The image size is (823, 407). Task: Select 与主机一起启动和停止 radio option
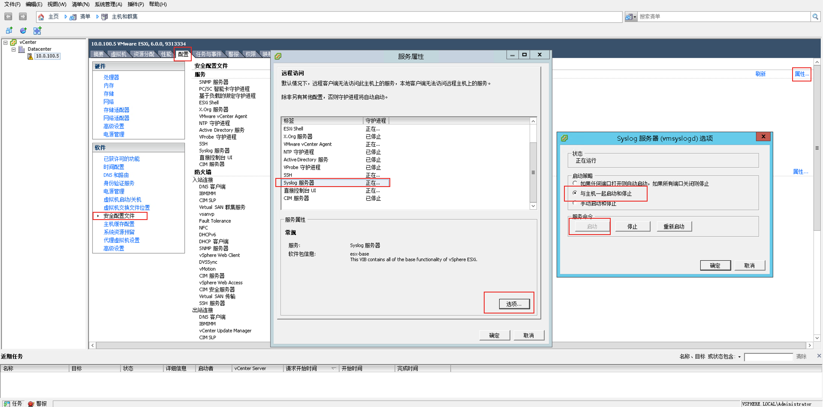[x=575, y=193]
